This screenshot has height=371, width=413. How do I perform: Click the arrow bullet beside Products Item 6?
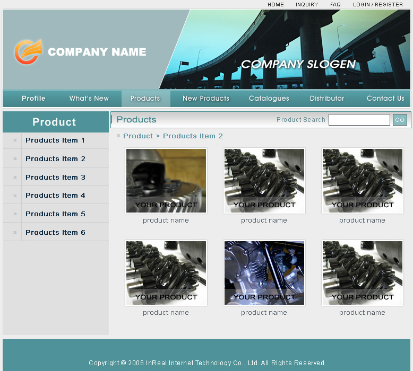point(15,233)
